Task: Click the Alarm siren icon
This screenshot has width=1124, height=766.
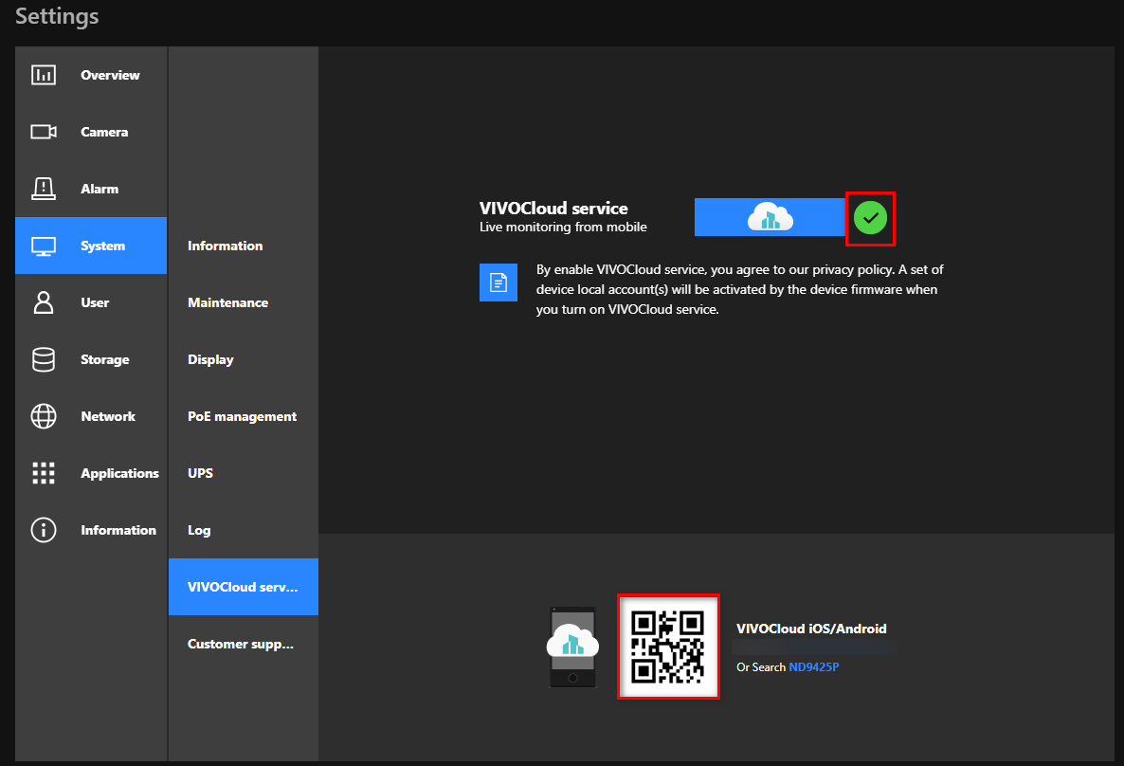Action: [x=44, y=189]
